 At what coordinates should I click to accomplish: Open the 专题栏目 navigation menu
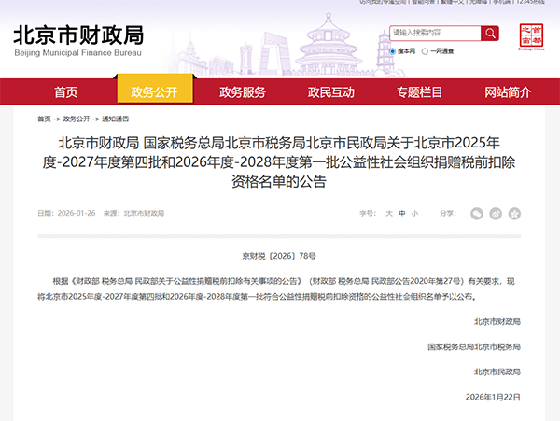[419, 92]
